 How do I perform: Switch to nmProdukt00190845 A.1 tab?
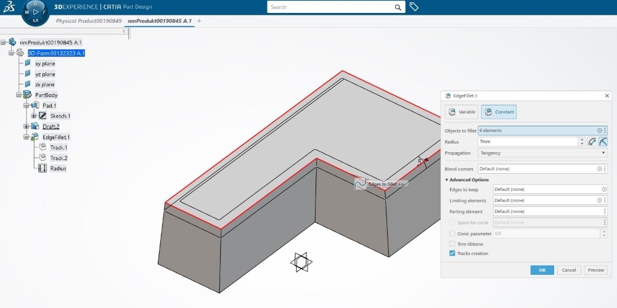coord(160,21)
